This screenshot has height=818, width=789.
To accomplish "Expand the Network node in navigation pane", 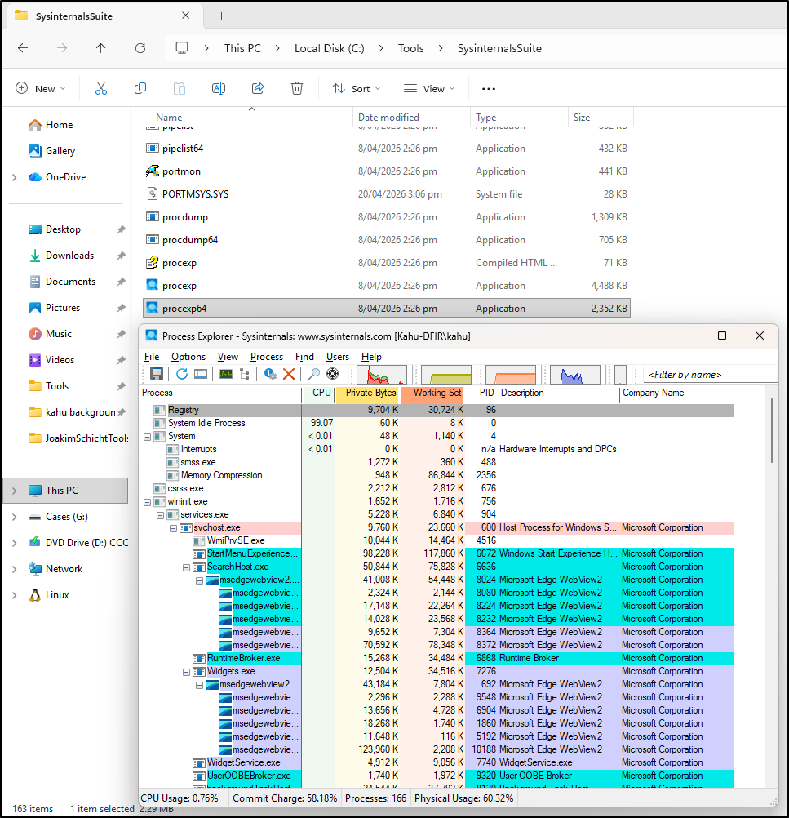I will tap(15, 569).
